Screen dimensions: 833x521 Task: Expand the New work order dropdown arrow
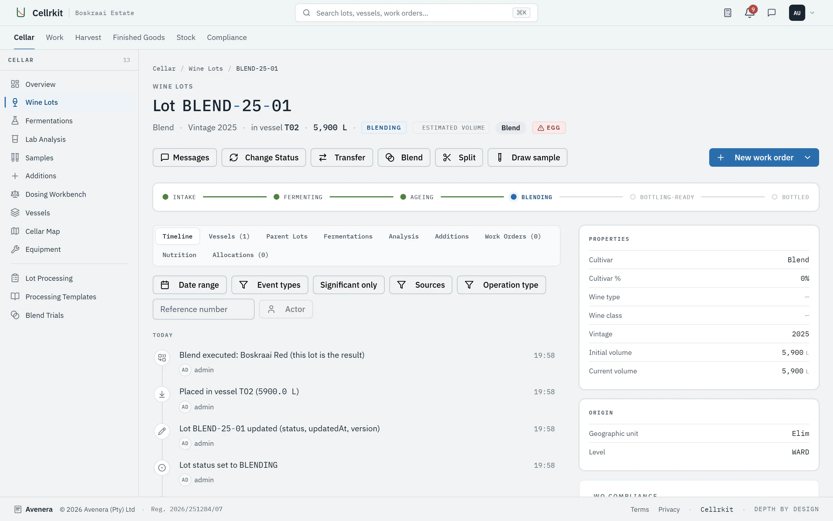(807, 157)
